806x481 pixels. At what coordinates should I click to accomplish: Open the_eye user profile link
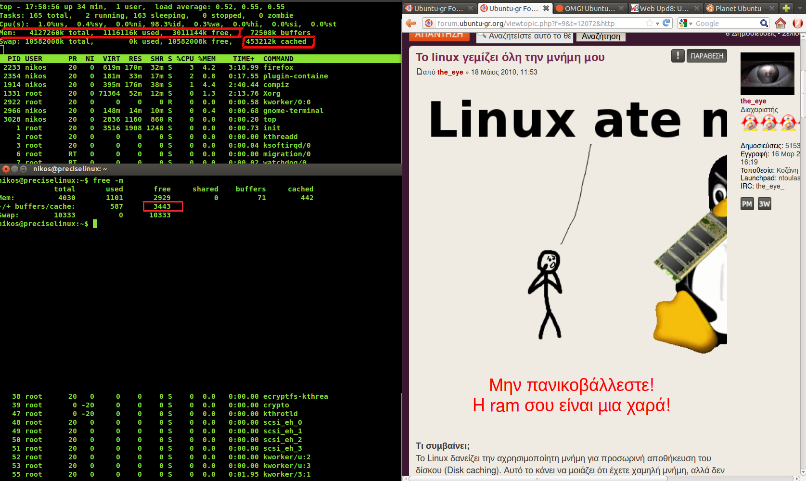753,101
